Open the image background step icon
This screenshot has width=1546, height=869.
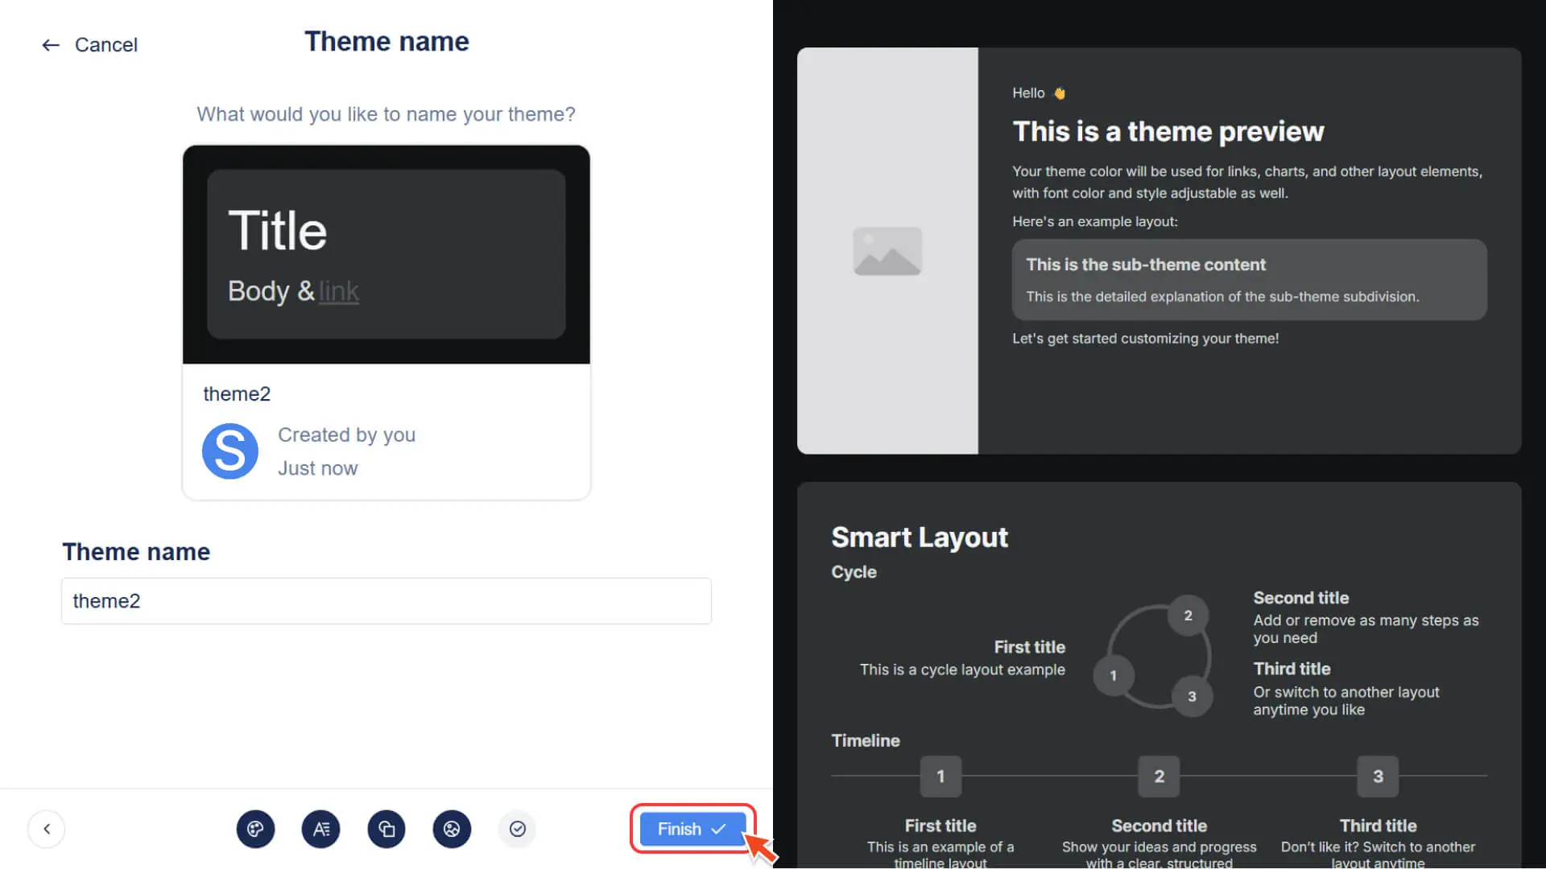[452, 829]
